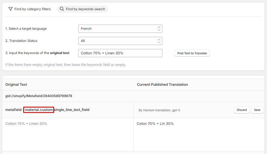This screenshot has height=154, width=267.
Task: Select the Find by keywords search tab
Action: click(x=82, y=9)
